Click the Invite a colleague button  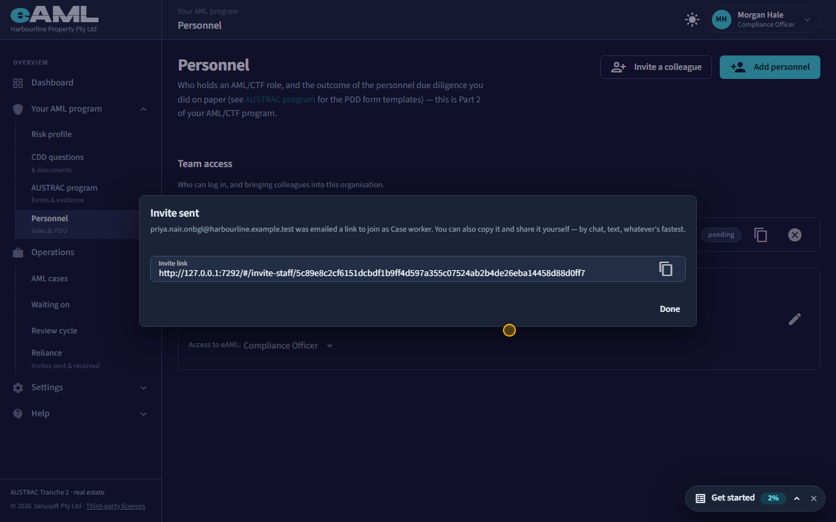point(656,67)
